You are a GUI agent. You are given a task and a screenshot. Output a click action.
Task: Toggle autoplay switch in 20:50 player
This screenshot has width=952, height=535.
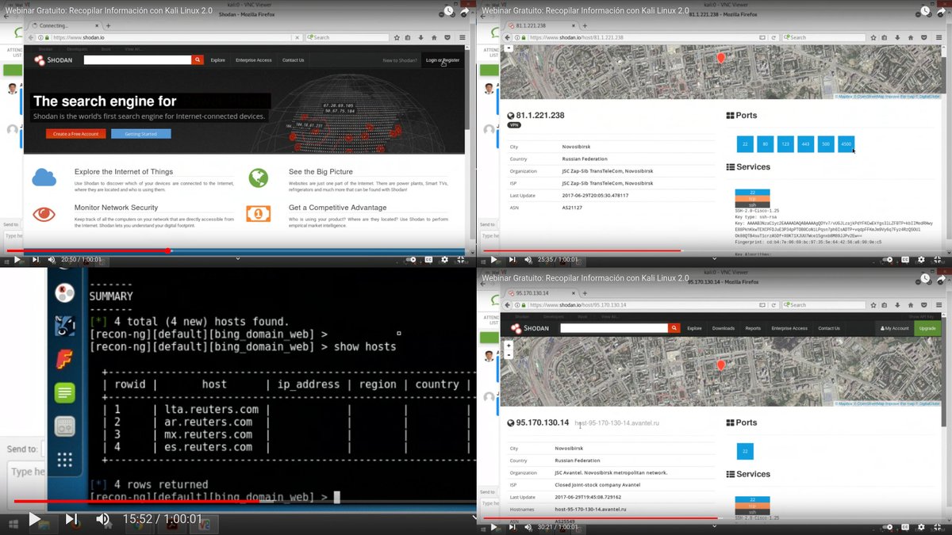coord(412,259)
